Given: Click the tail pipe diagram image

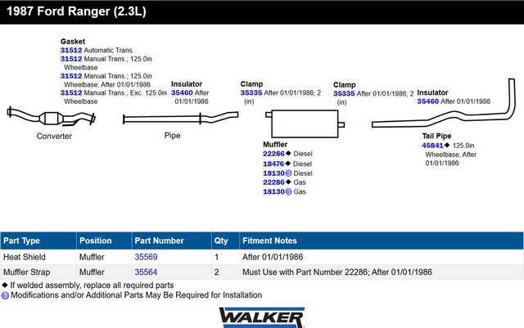Looking at the screenshot, I should click(444, 103).
